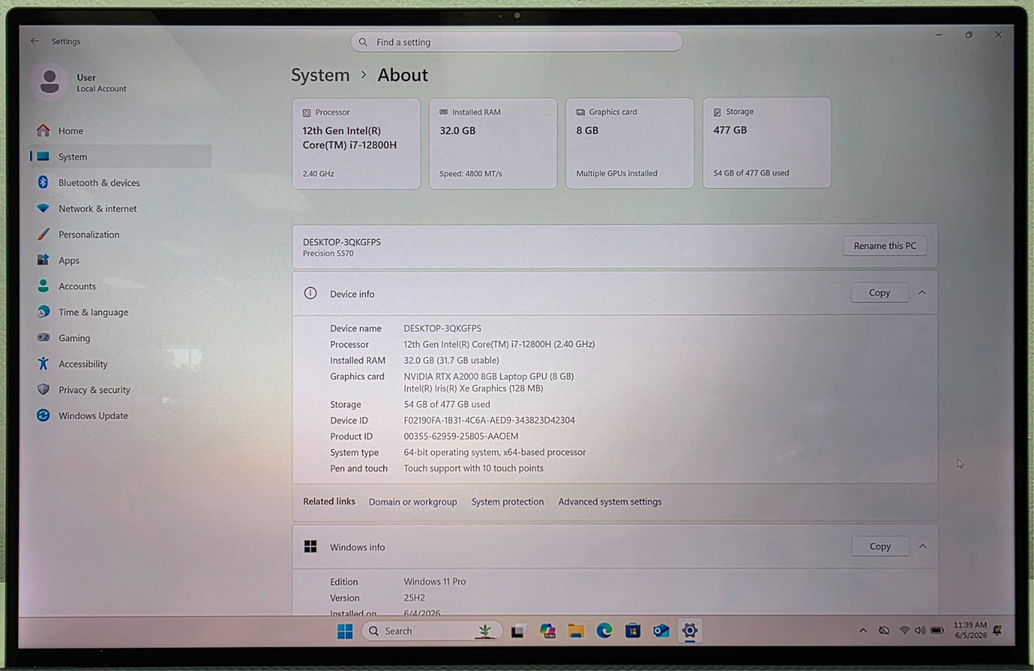Screen dimensions: 1034x671
Task: Click the NVIDIA RTX A2000 graphics text
Action: 489,376
